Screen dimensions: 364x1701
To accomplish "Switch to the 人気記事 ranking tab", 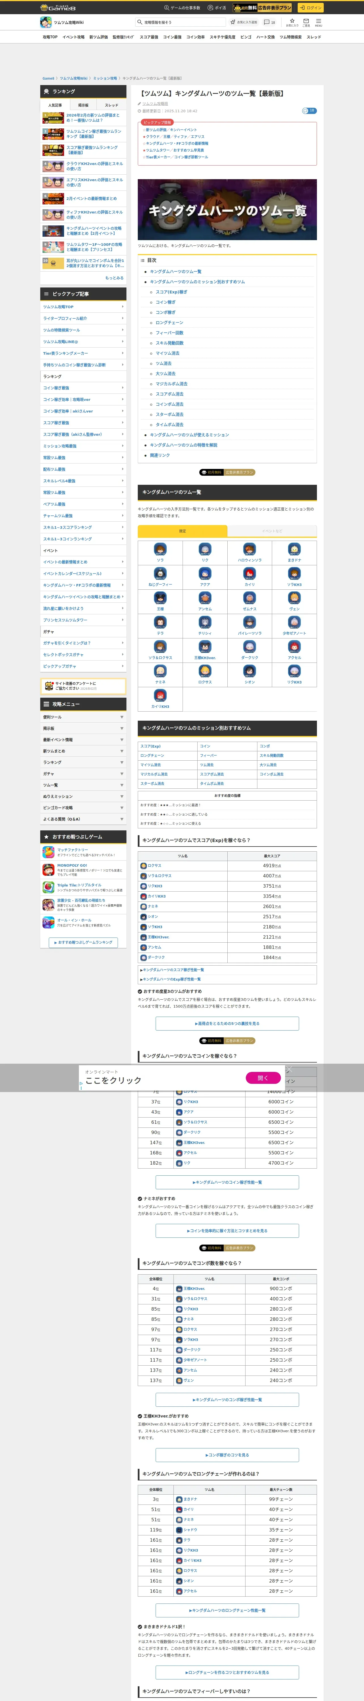I will (x=55, y=105).
